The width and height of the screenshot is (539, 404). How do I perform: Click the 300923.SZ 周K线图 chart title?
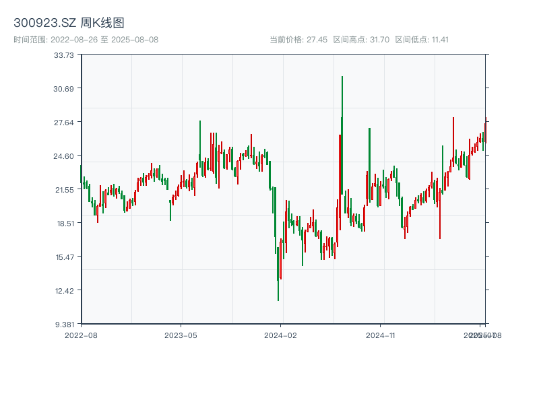tap(69, 23)
